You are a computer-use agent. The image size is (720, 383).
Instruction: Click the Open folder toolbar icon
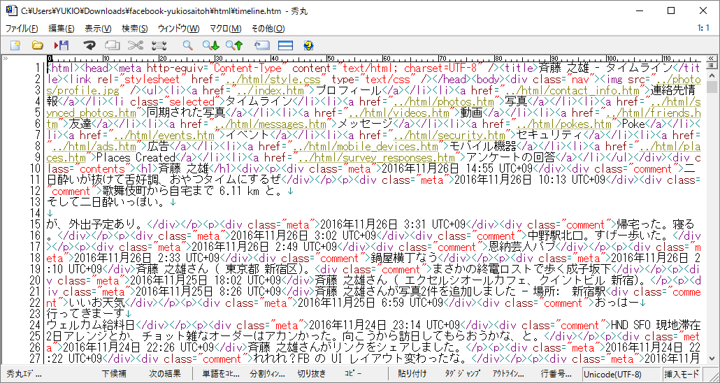pyautogui.click(x=38, y=45)
